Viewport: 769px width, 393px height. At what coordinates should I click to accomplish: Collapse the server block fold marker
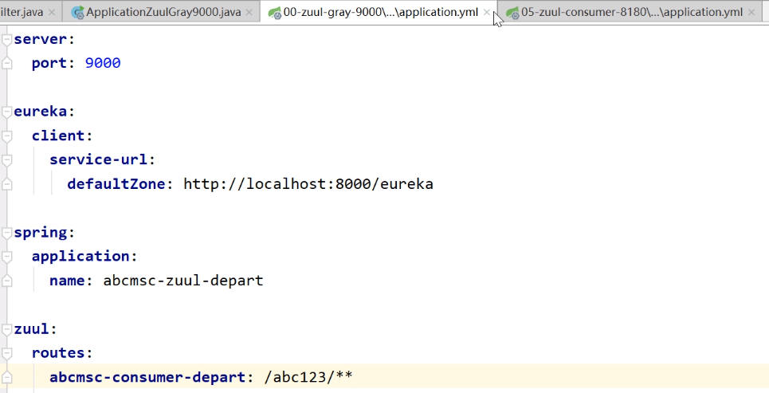click(x=7, y=39)
